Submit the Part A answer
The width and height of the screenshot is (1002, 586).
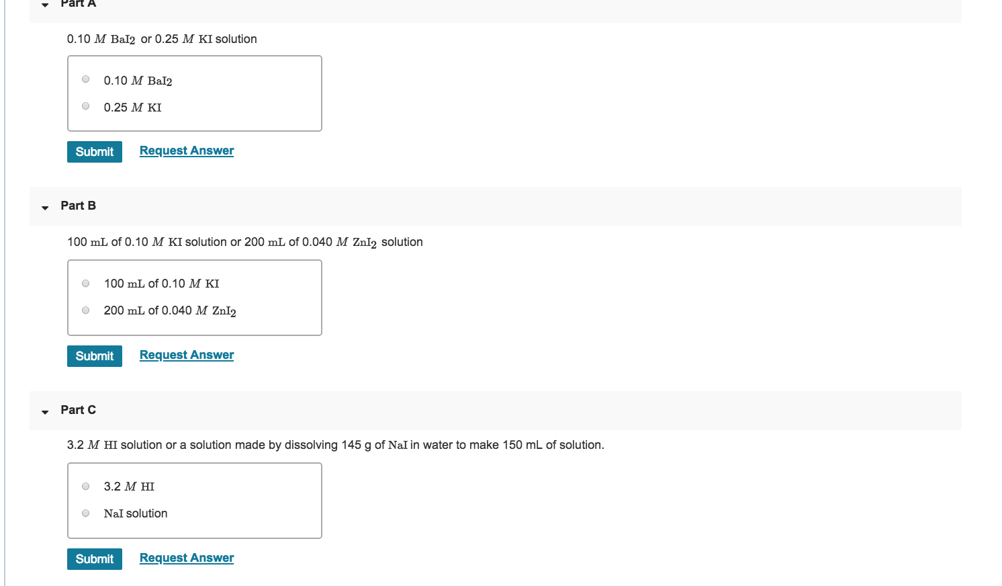[95, 152]
